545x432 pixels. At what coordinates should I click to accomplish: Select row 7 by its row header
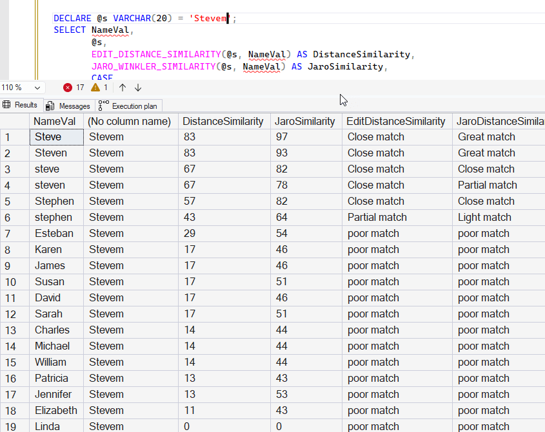[x=14, y=233]
